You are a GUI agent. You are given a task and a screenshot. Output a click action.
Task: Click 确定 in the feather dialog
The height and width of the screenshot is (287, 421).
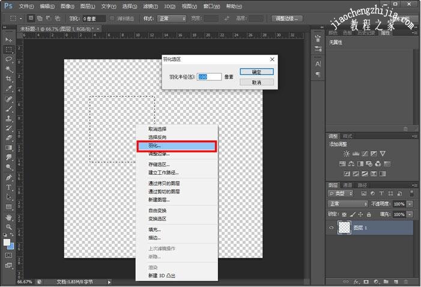tap(256, 71)
